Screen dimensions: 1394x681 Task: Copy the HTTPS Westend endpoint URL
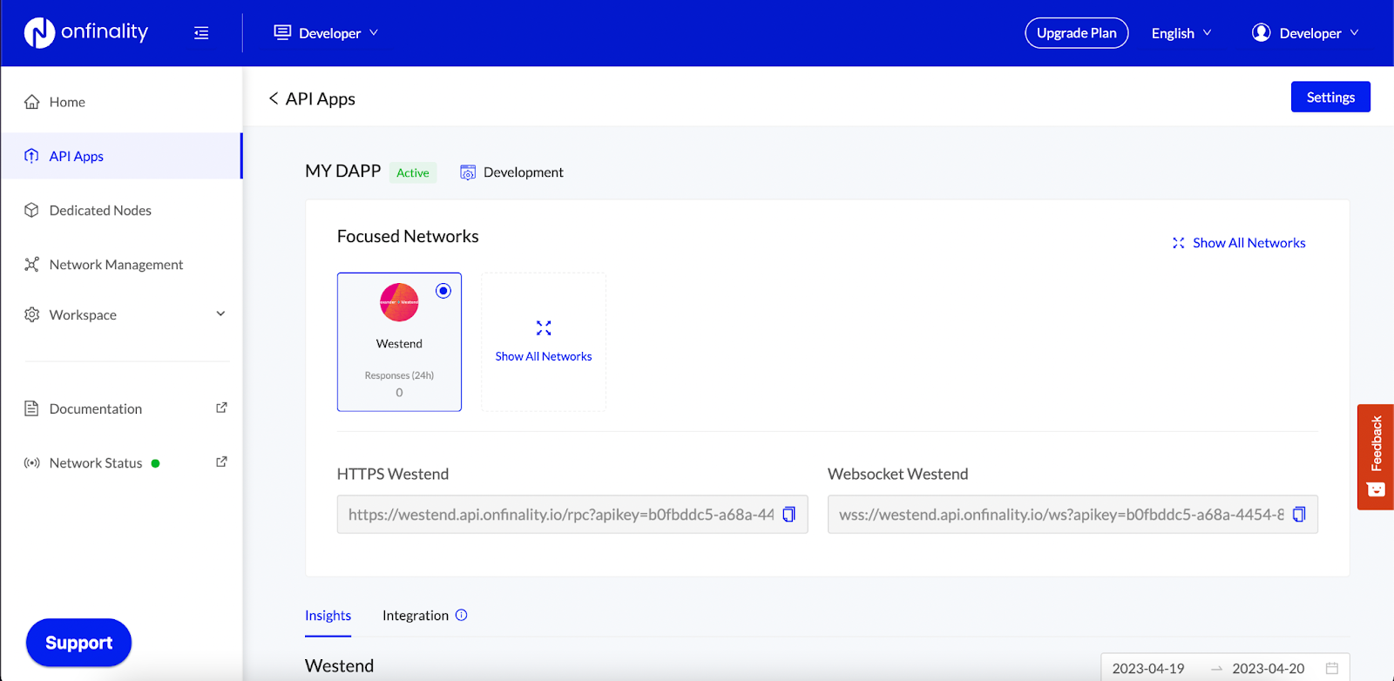tap(788, 515)
